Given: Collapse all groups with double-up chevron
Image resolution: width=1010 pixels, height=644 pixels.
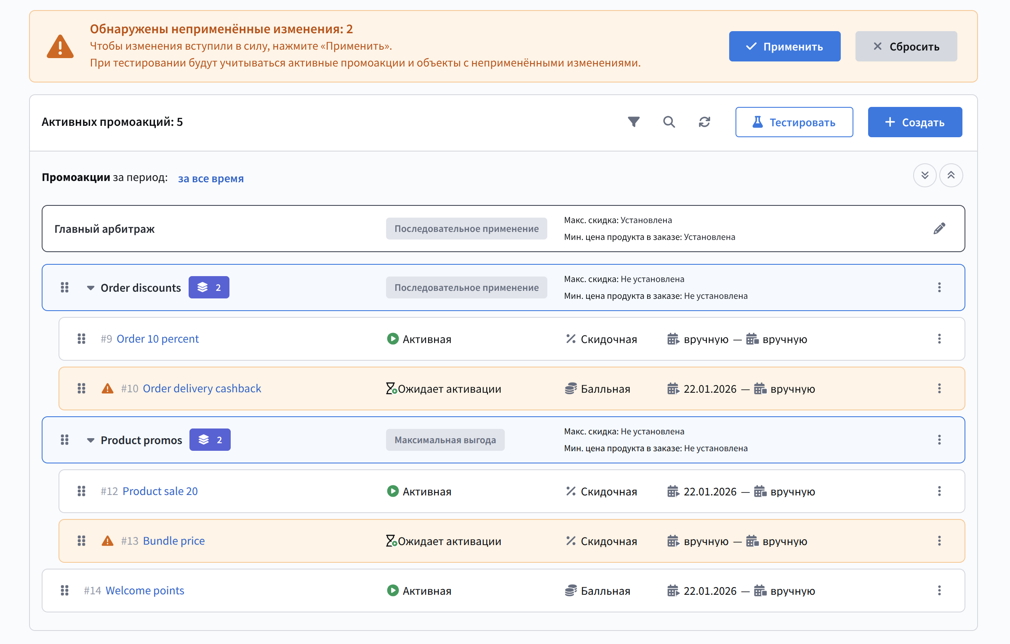Looking at the screenshot, I should coord(951,176).
